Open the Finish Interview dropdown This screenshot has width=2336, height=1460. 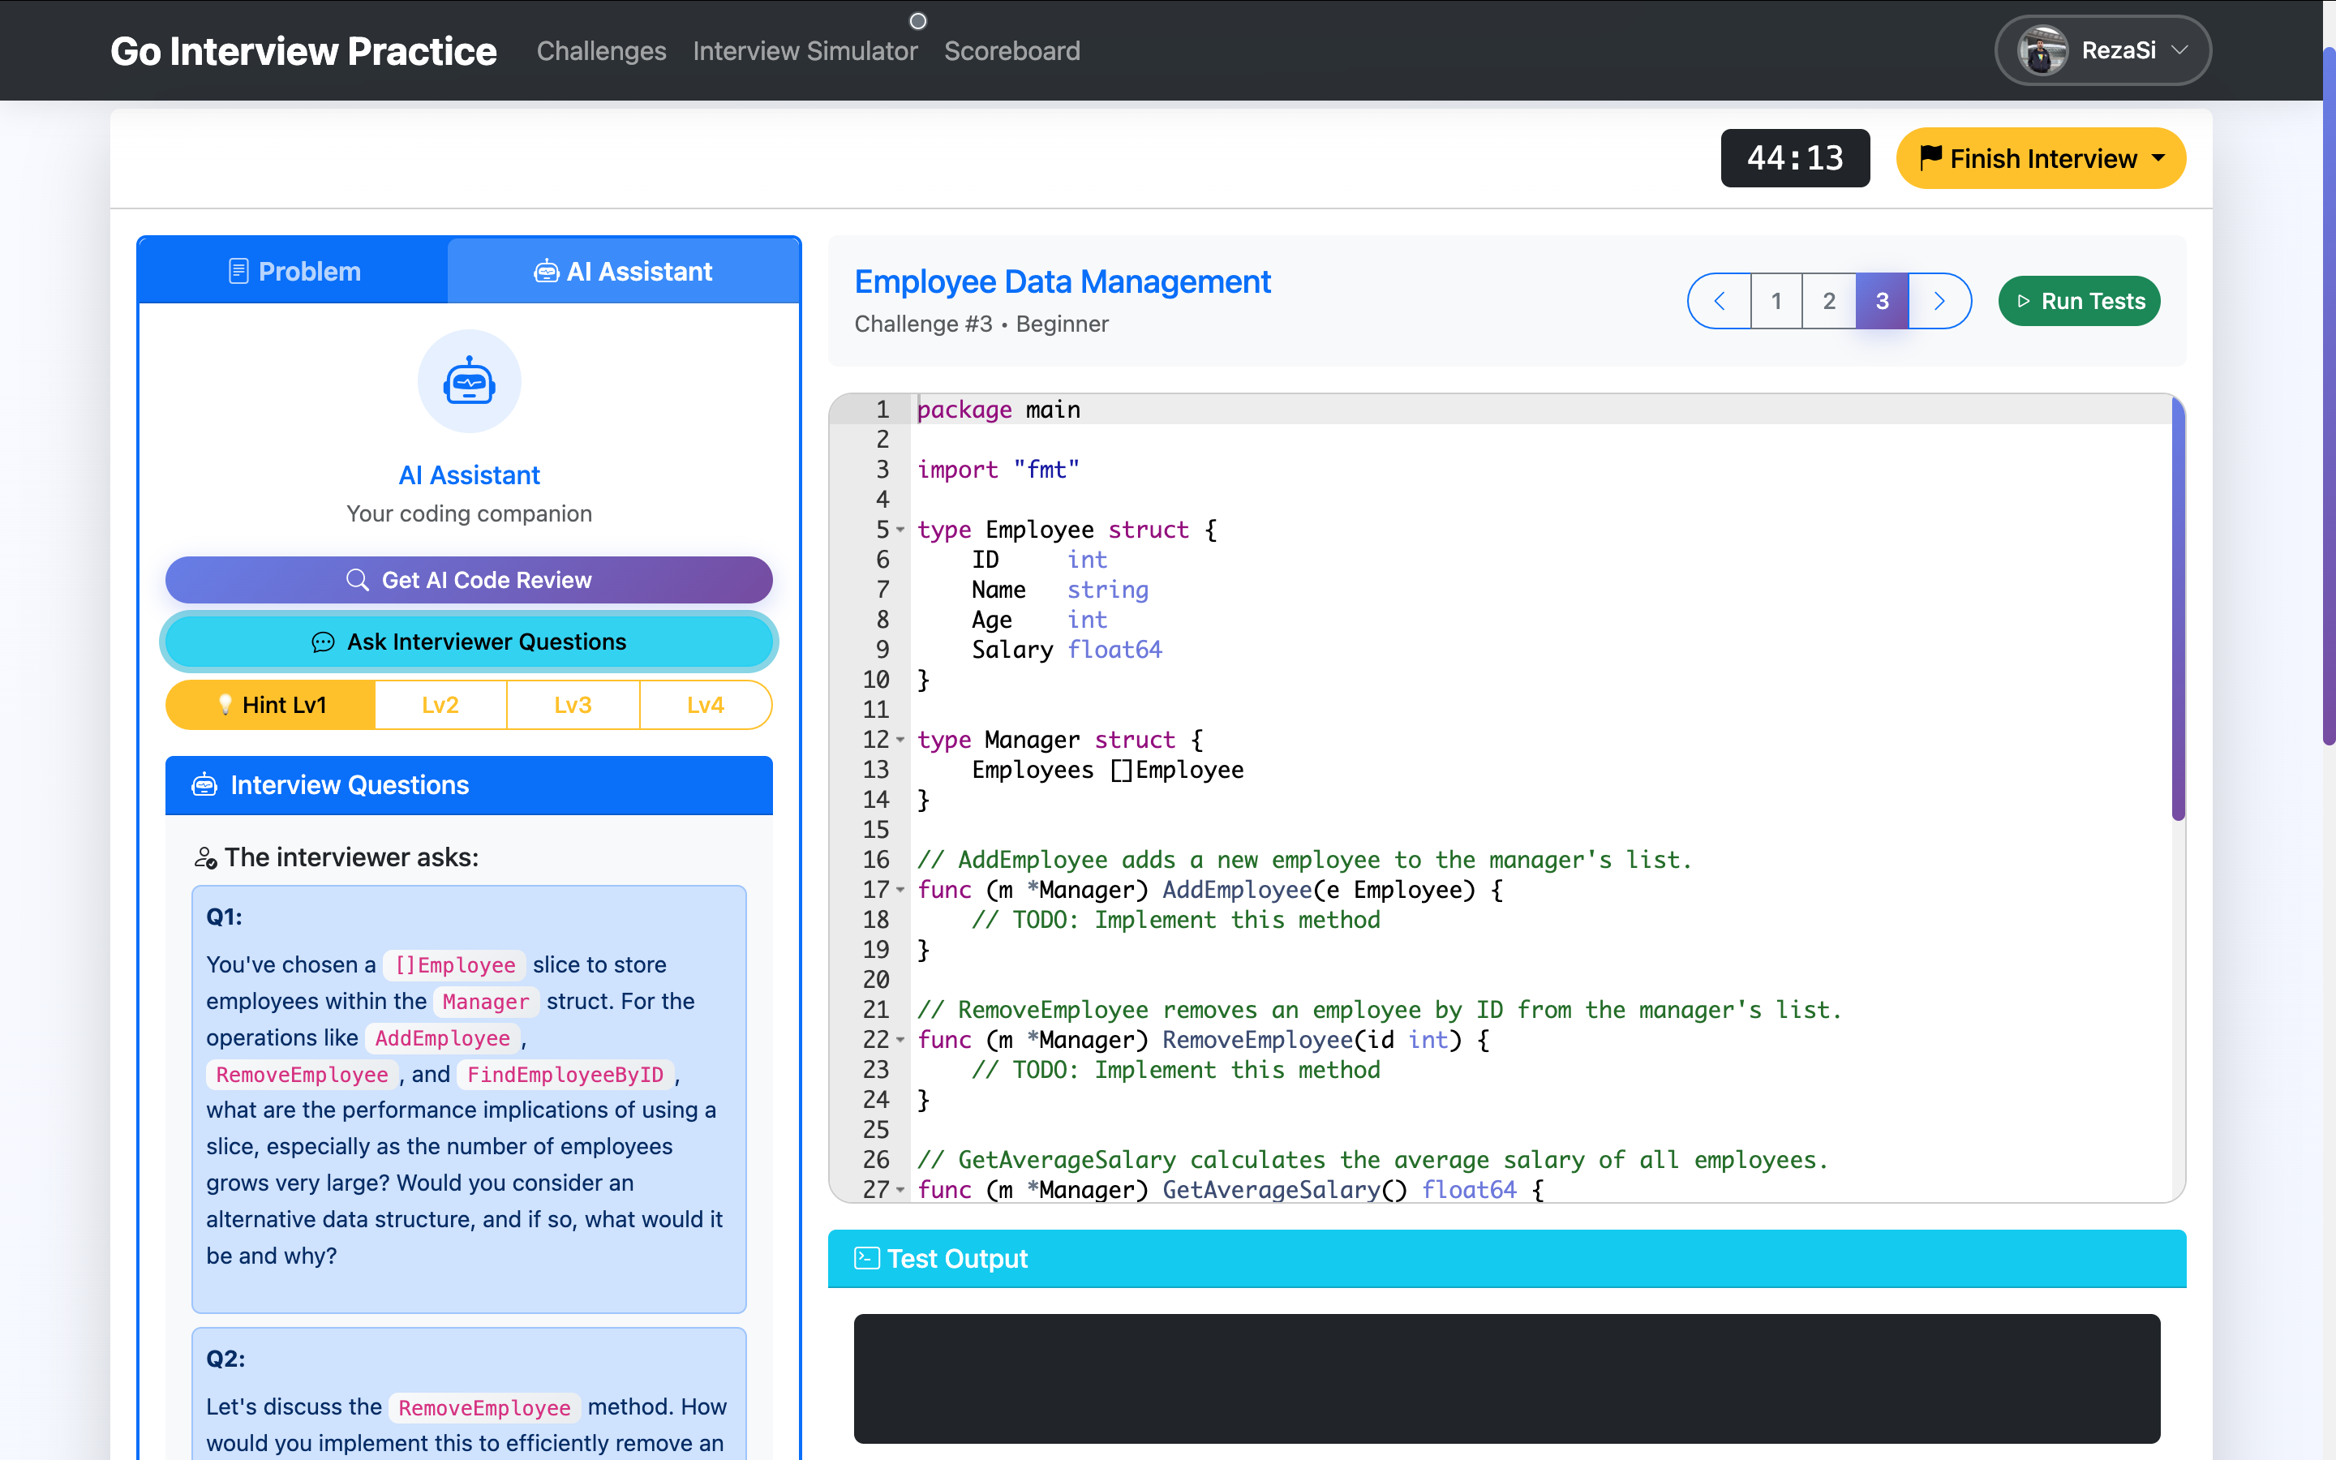(x=2041, y=158)
